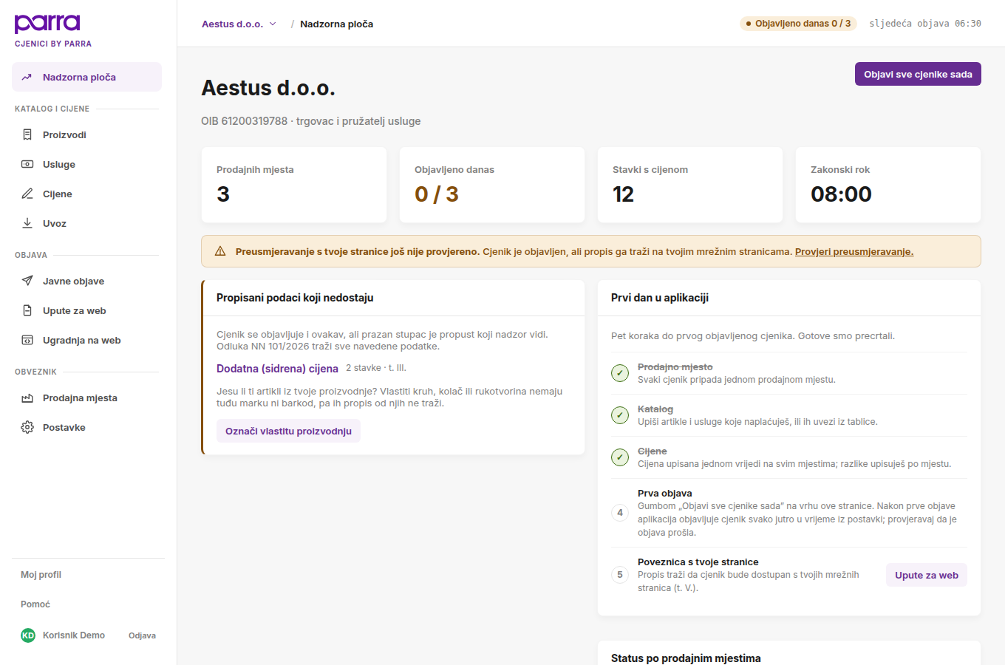Click the 'Aestus d.o.o.' page heading
Screen dimensions: 1005x665
tap(268, 88)
